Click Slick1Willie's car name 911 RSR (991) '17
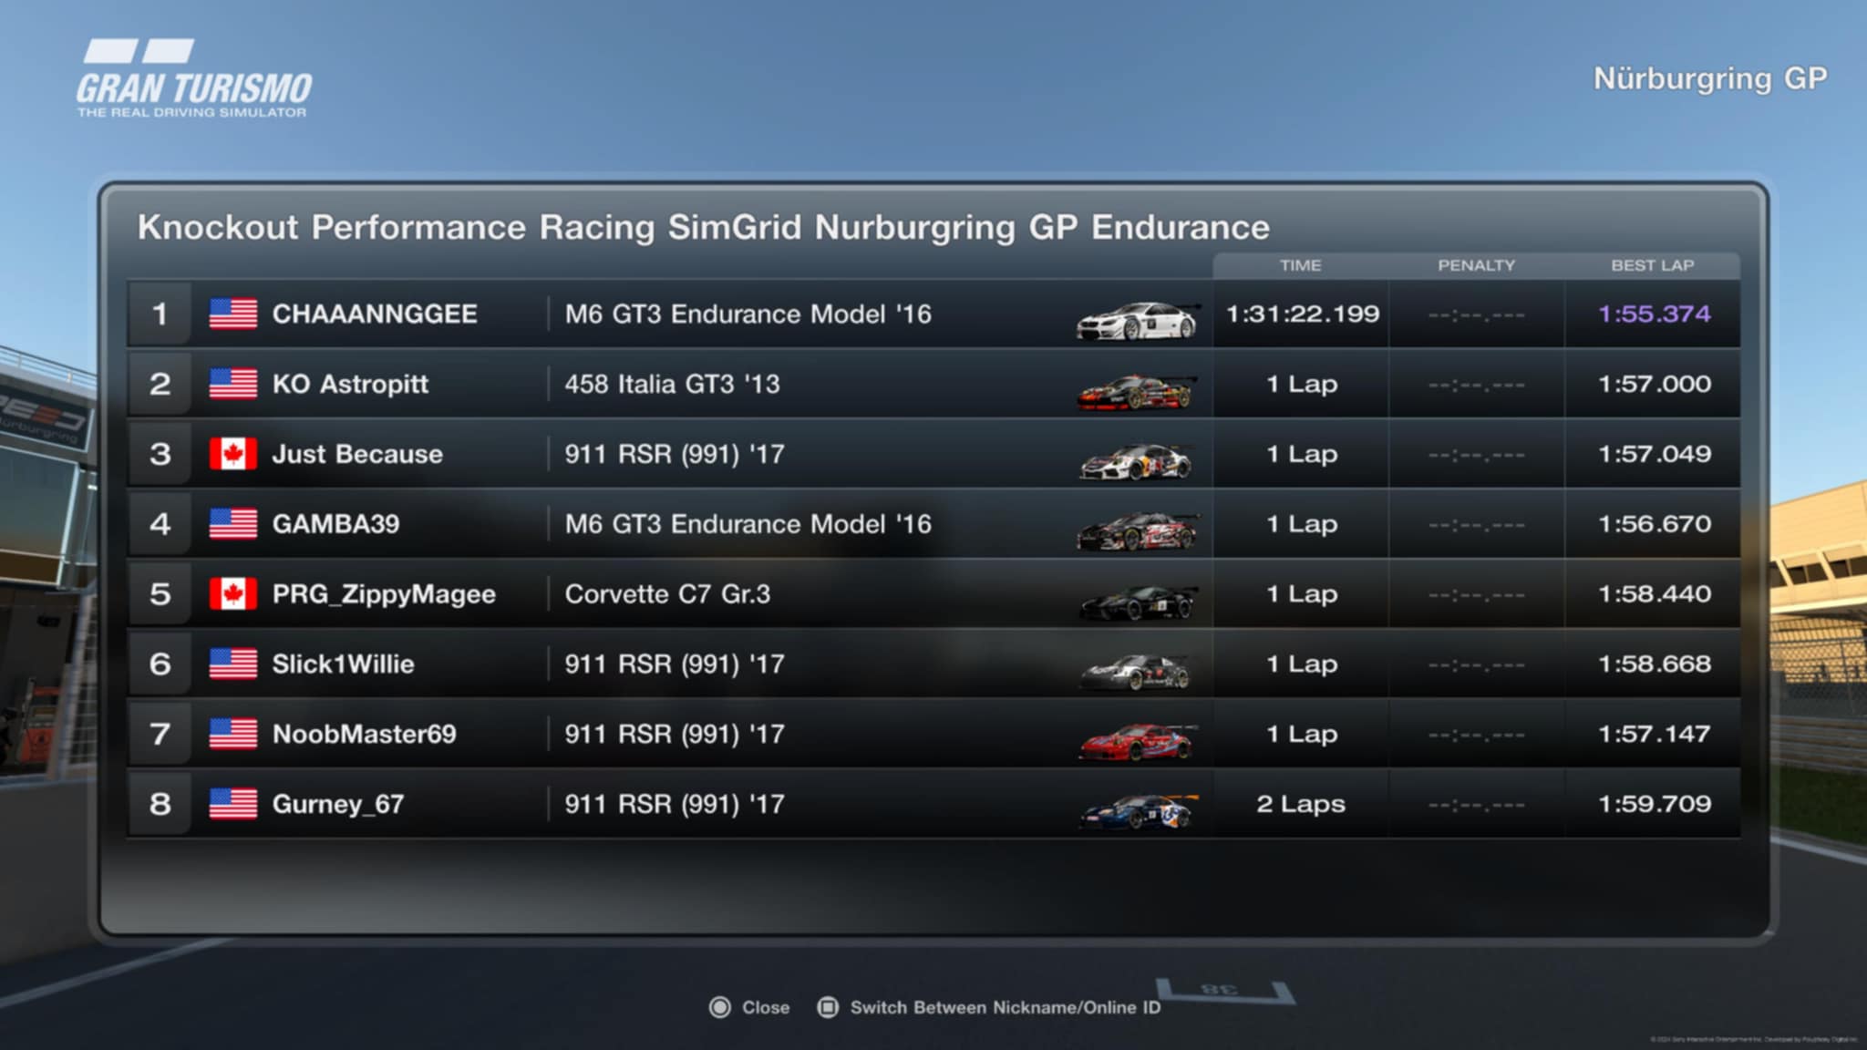Image resolution: width=1867 pixels, height=1050 pixels. click(x=675, y=664)
